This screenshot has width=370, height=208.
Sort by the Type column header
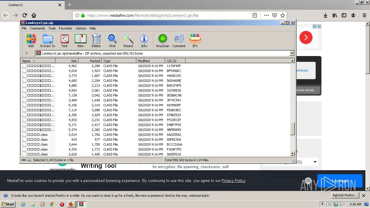tap(119, 61)
